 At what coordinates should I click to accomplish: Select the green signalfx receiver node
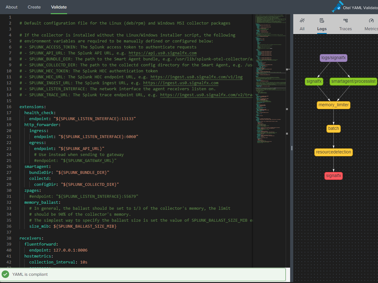coord(314,81)
